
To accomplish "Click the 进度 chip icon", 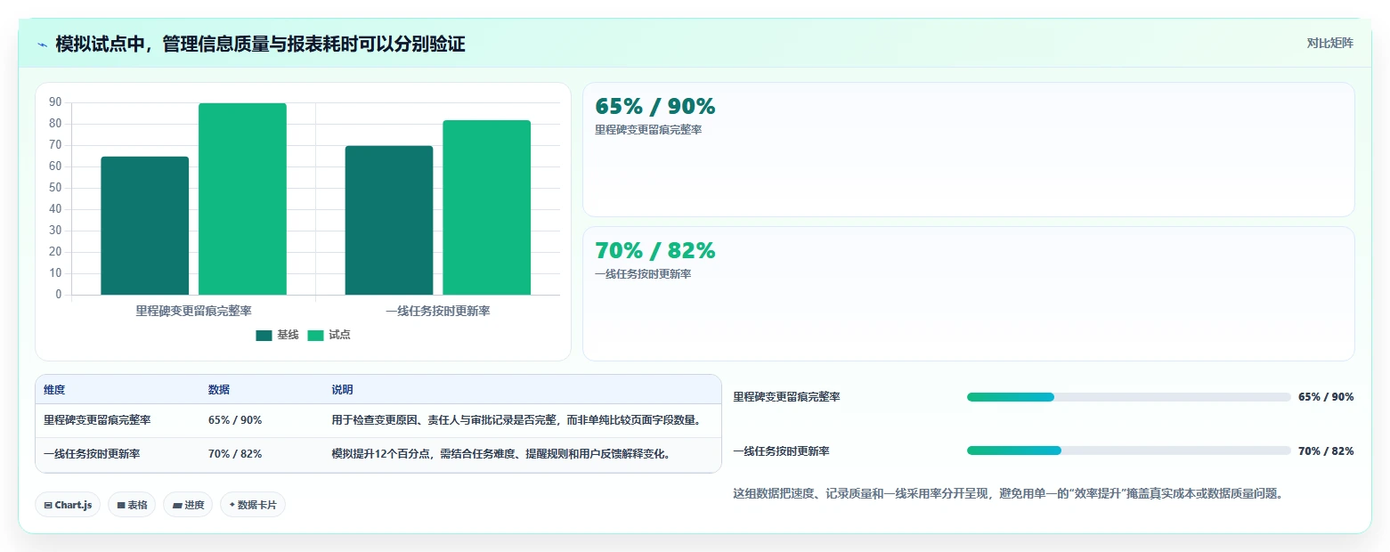I will click(x=177, y=505).
